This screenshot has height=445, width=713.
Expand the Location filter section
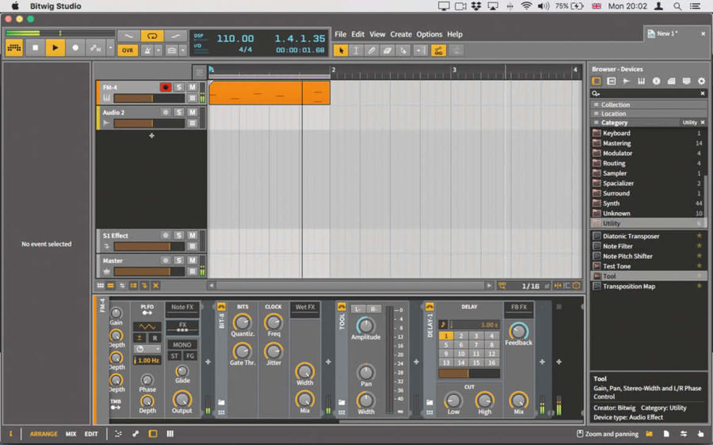pyautogui.click(x=648, y=113)
